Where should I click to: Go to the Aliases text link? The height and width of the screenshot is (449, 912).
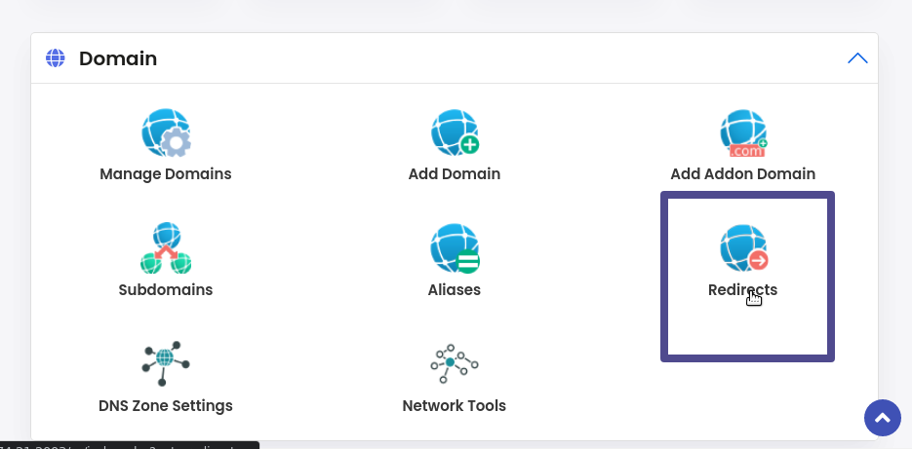coord(455,289)
